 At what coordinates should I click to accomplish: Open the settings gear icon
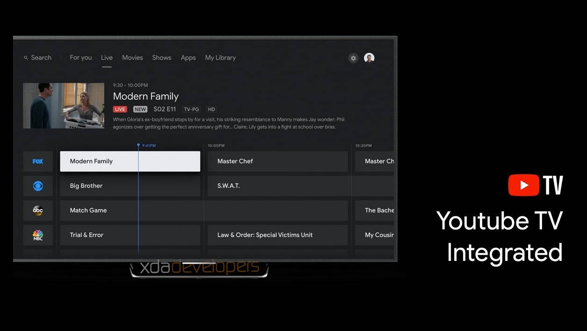point(353,58)
